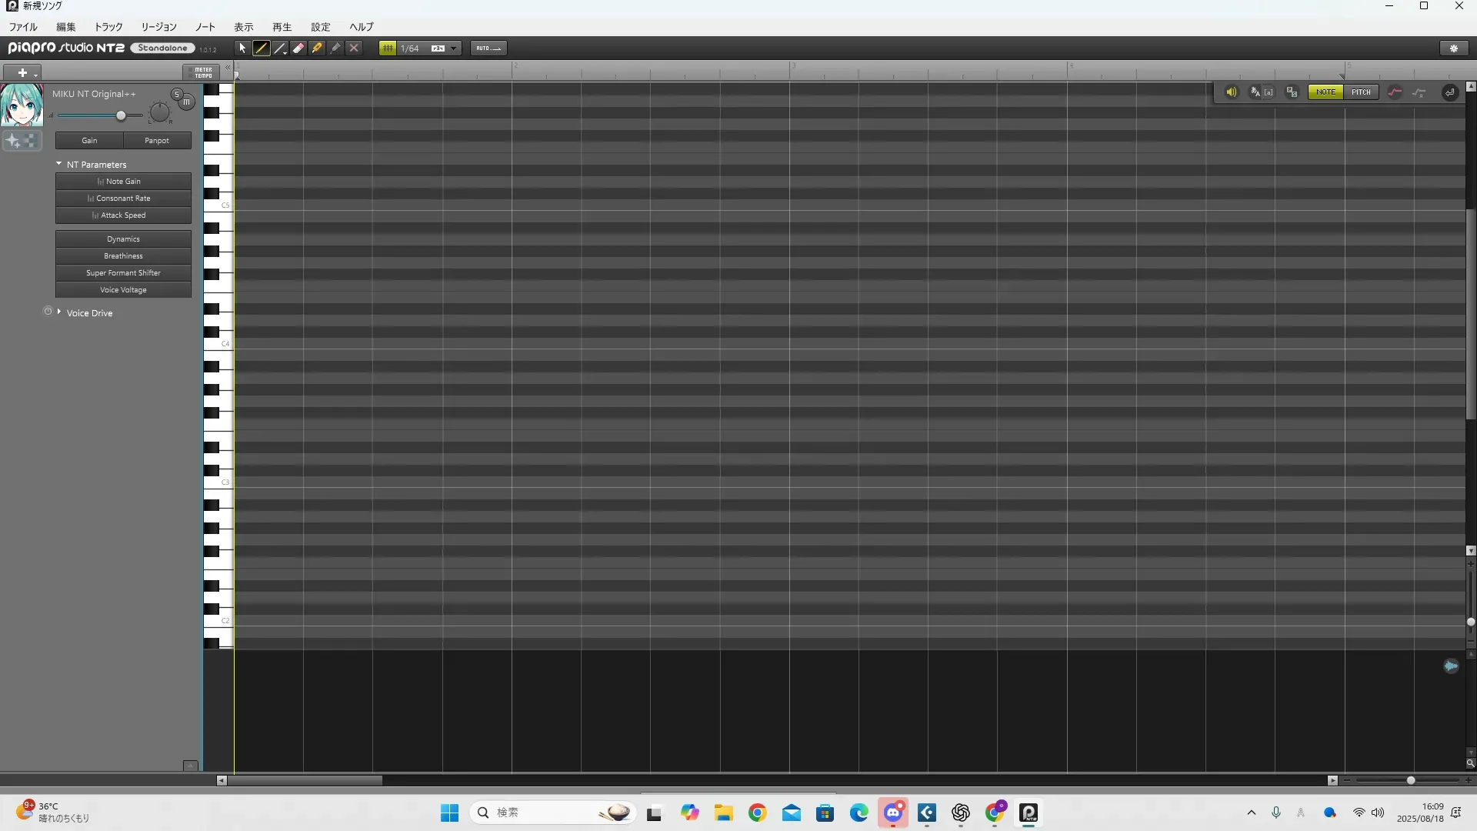The image size is (1477, 831).
Task: Collapse the NT Parameters section
Action: click(59, 164)
